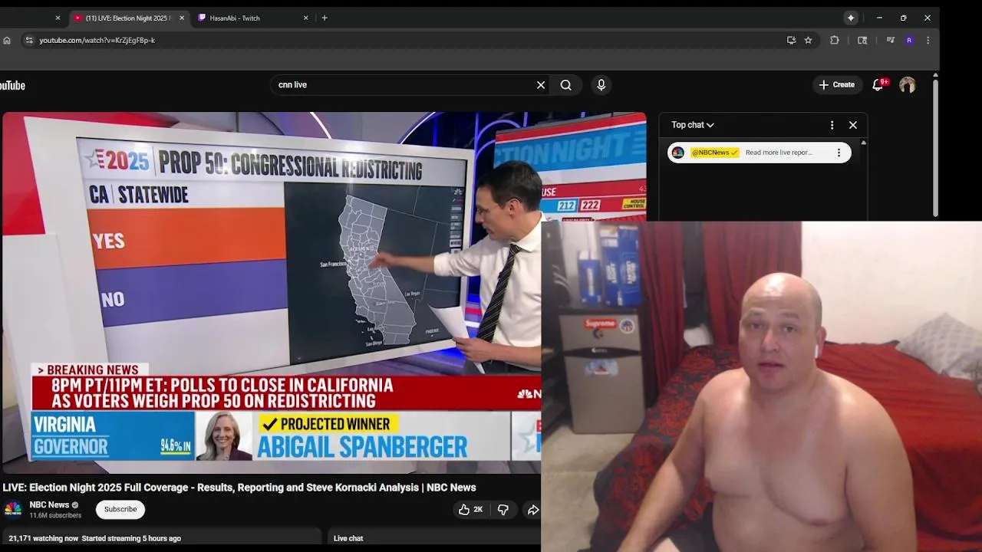Click the magnifier search button

point(566,85)
